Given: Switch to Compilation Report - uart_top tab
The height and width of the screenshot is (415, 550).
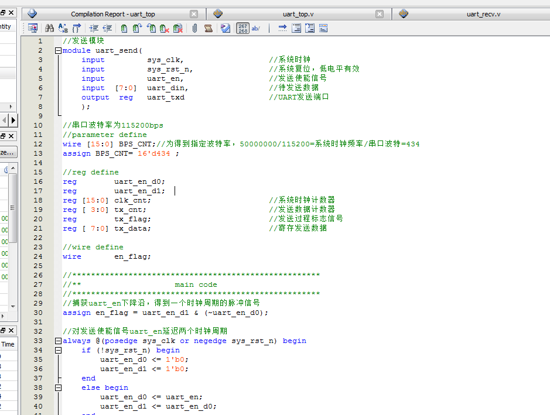Looking at the screenshot, I should coord(113,14).
